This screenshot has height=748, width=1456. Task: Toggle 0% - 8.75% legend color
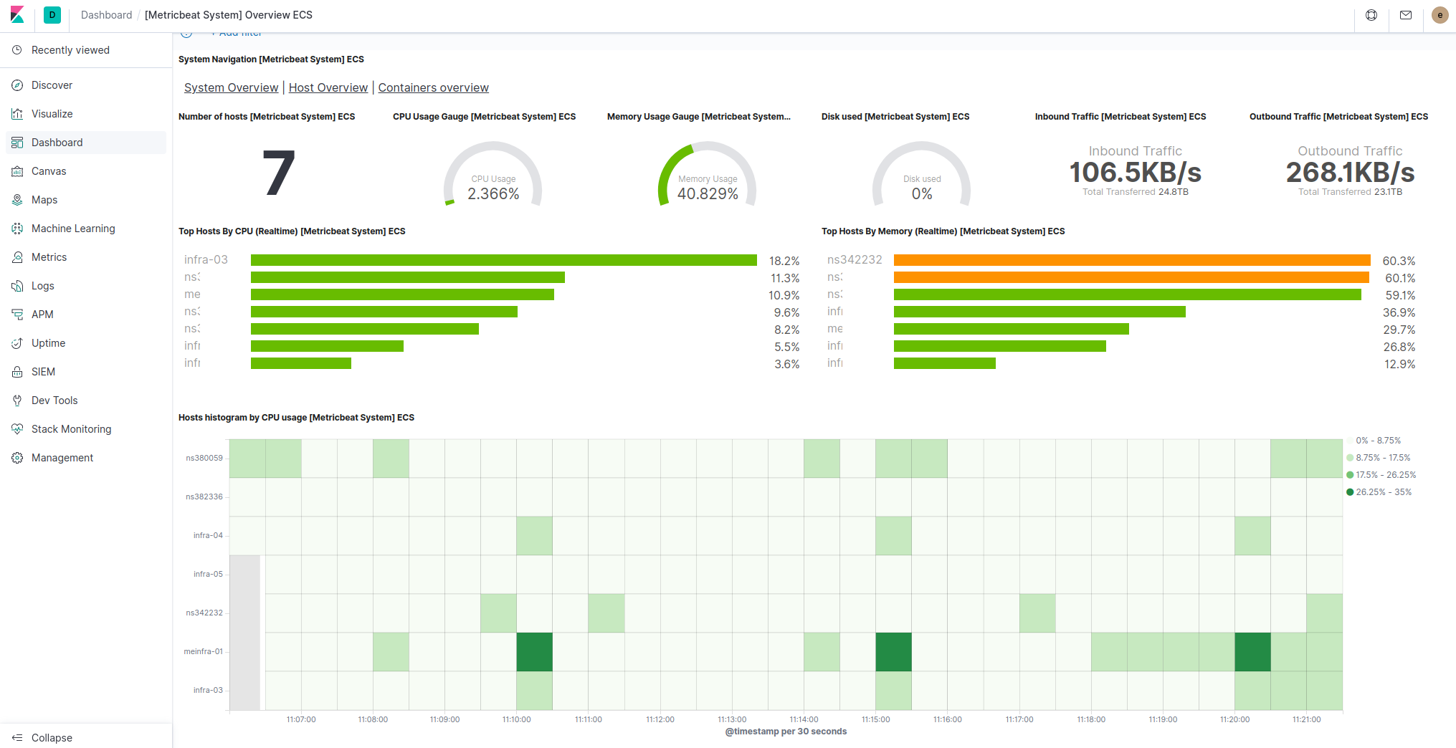point(1350,441)
